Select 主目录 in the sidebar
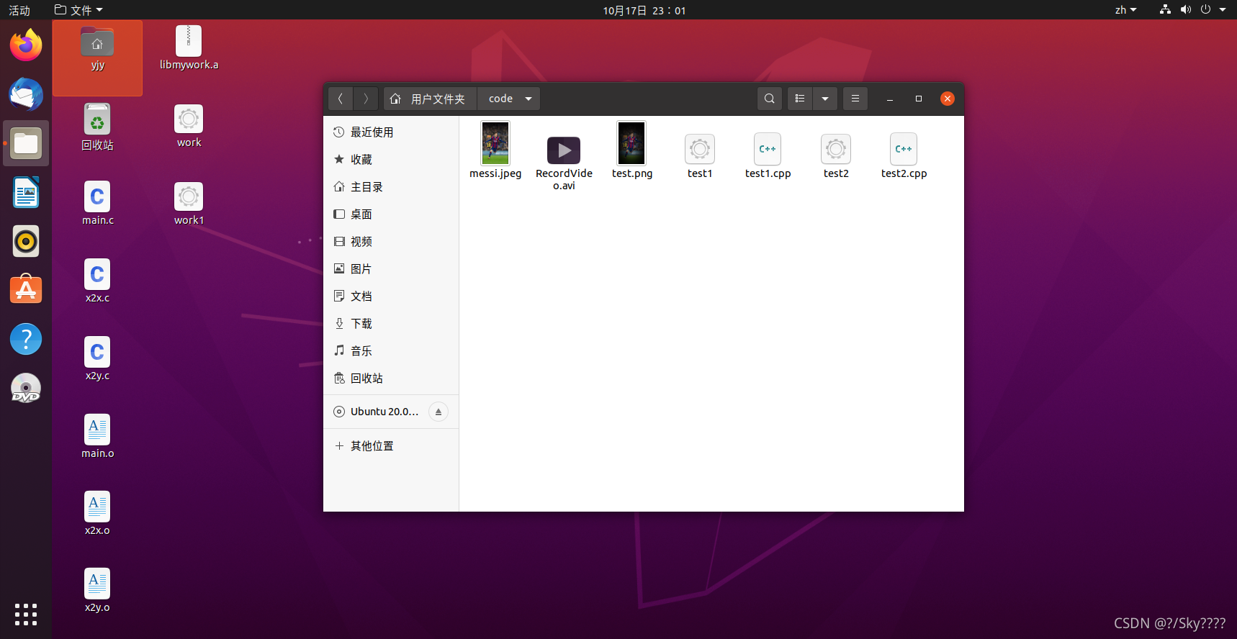Screen dimensions: 1237x639 pyautogui.click(x=391, y=187)
